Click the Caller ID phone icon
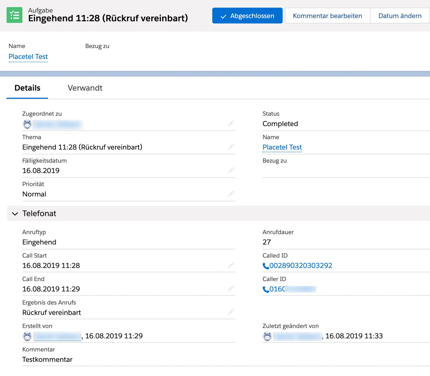Viewport: 430px width, 376px height. (266, 289)
